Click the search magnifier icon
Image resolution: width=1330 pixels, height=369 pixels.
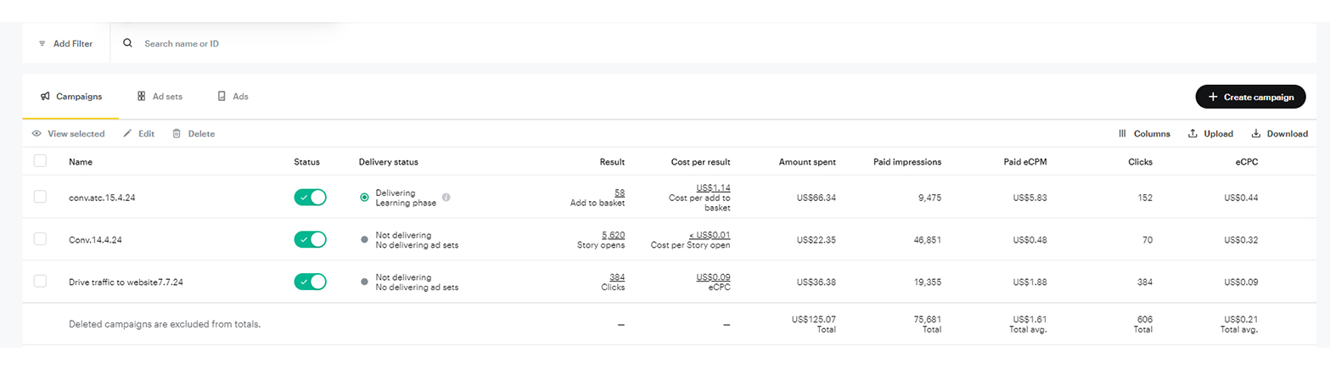tap(128, 43)
